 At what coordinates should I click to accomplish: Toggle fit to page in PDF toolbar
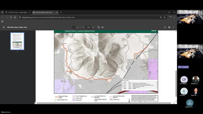click(99, 27)
